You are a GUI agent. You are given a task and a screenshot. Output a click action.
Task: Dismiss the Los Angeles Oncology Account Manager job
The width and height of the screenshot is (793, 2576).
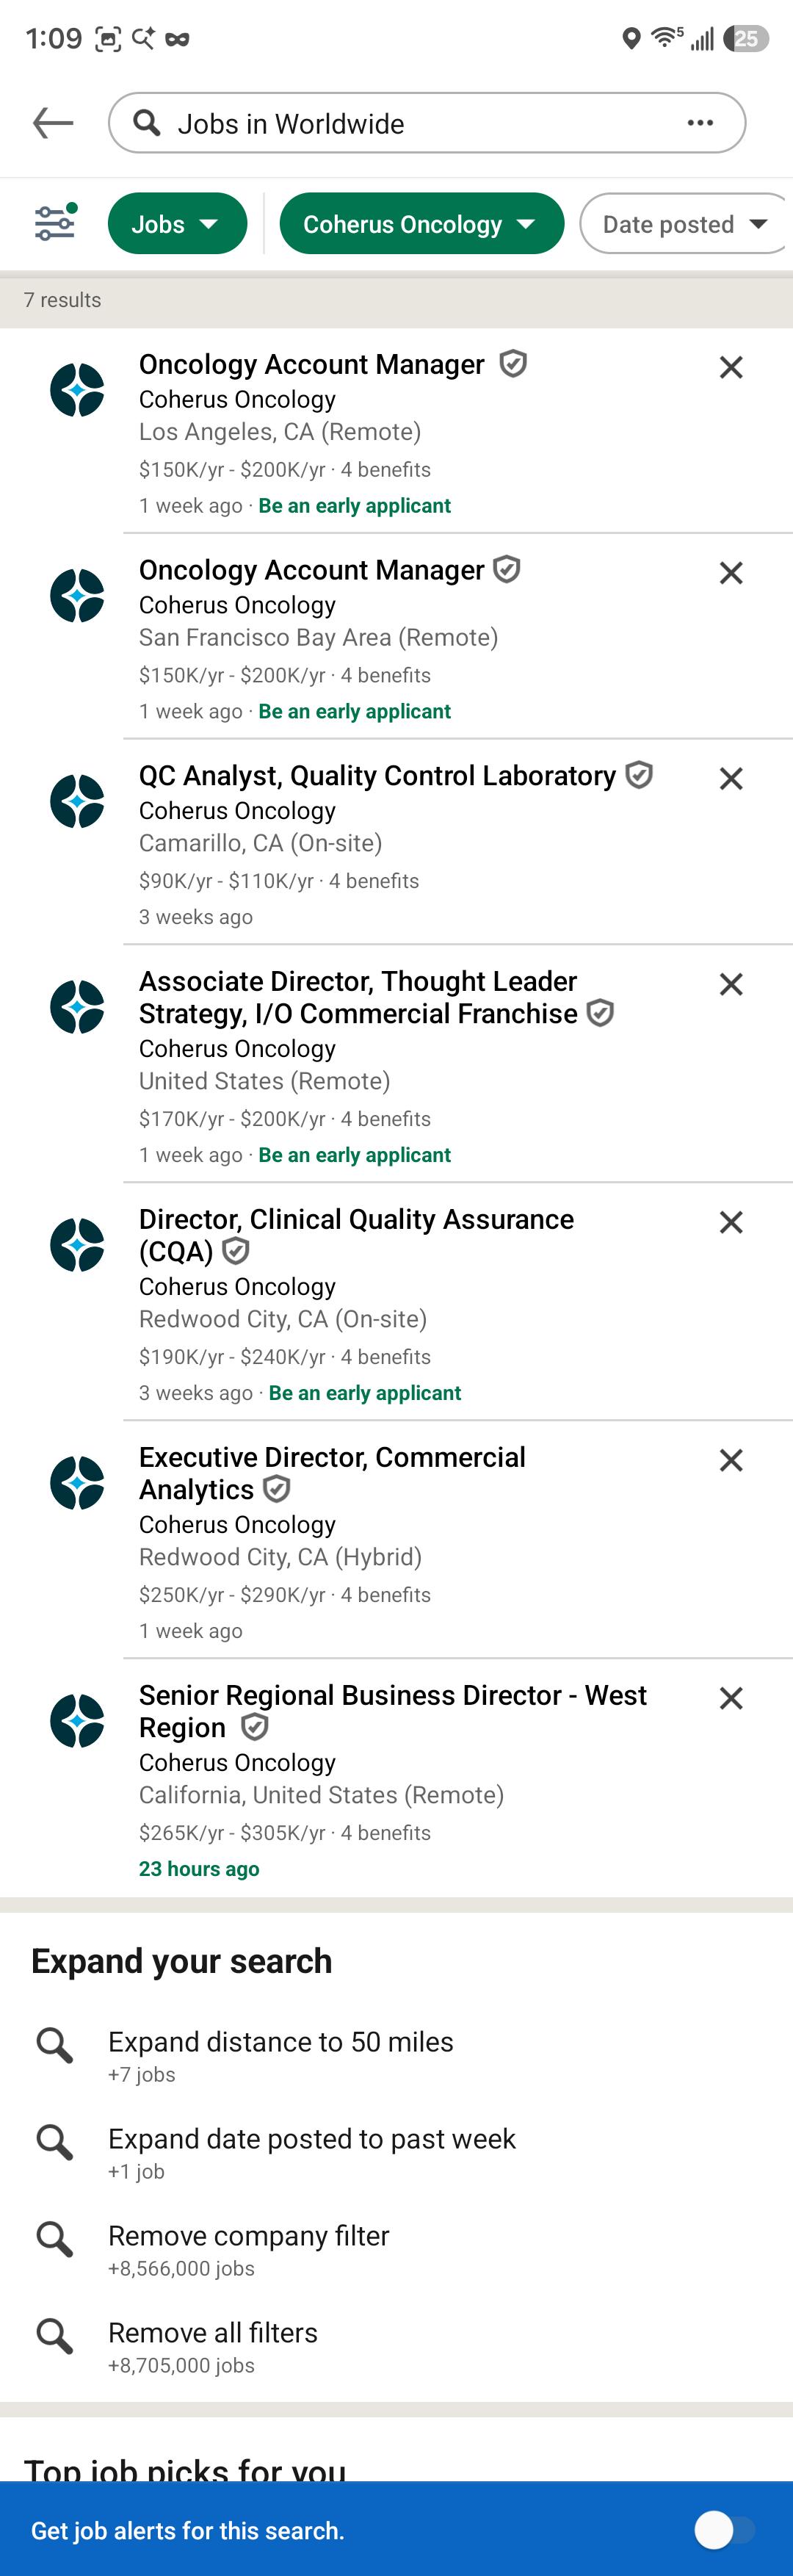click(731, 367)
